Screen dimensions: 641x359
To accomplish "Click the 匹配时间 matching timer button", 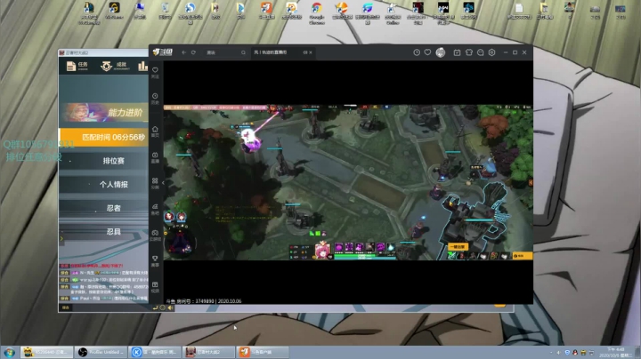I will [104, 137].
